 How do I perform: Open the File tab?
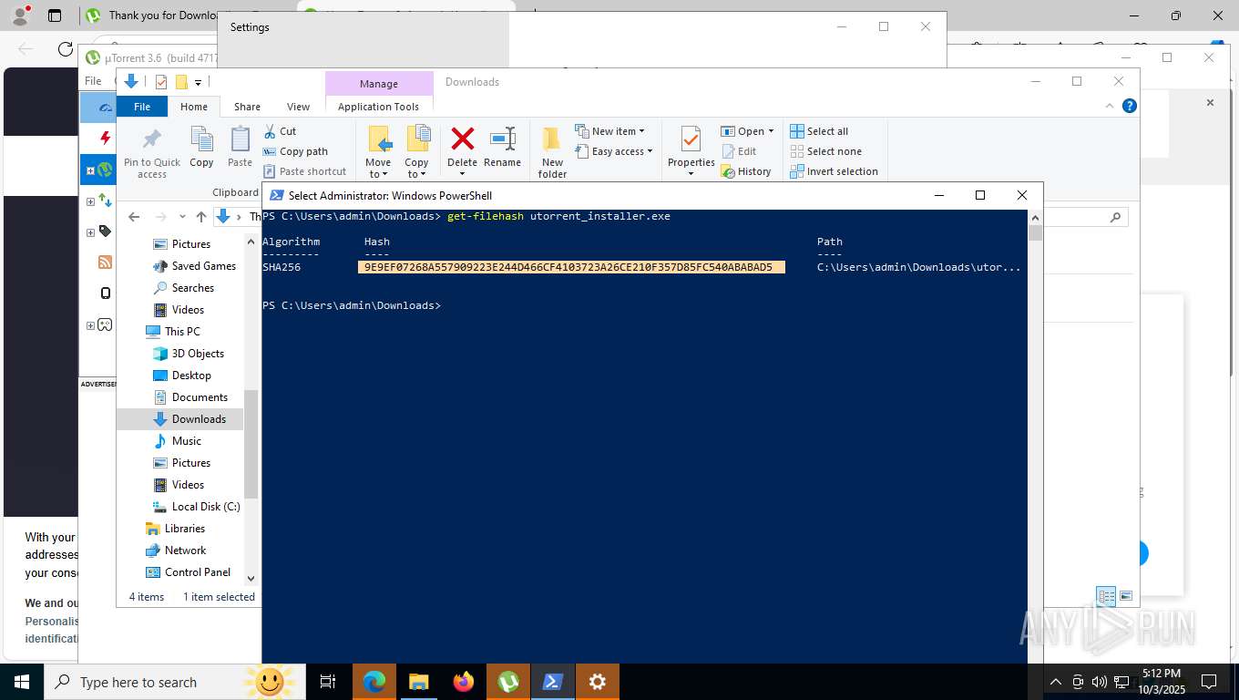(x=142, y=107)
